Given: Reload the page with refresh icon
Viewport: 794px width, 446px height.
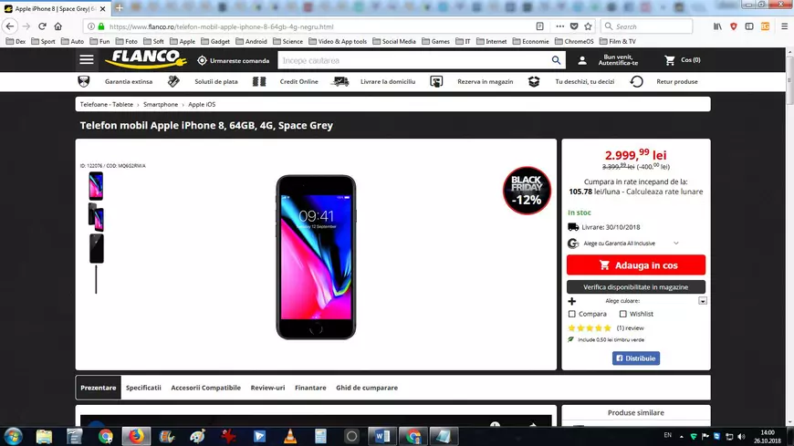Looking at the screenshot, I should point(42,26).
